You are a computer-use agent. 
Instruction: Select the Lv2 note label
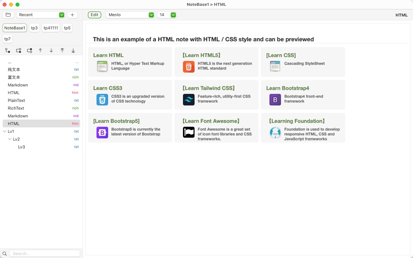(x=17, y=139)
